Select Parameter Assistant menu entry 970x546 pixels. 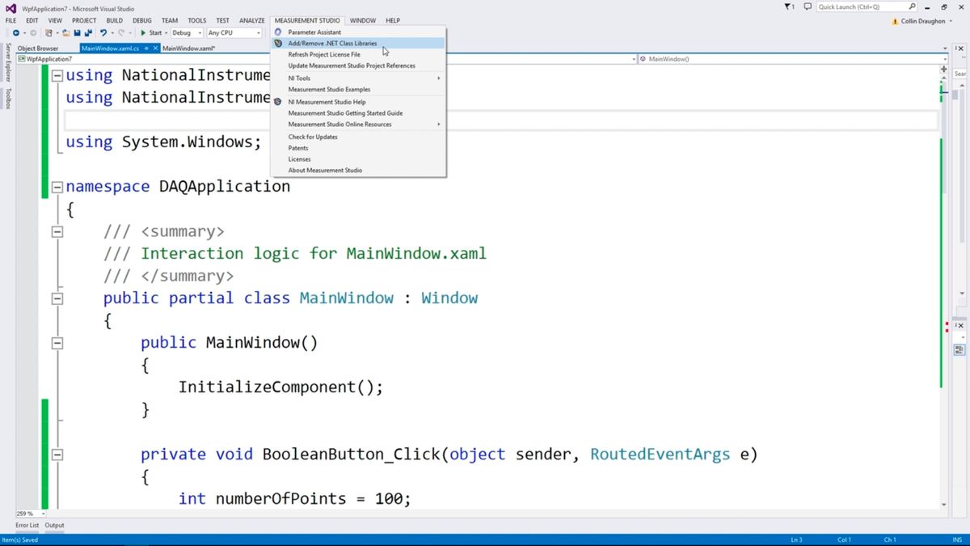359,32
